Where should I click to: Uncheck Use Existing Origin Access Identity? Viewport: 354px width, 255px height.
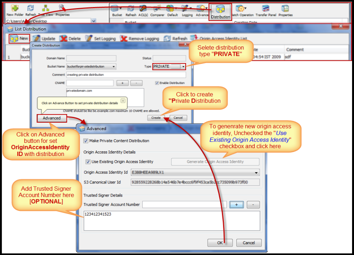[x=88, y=162]
